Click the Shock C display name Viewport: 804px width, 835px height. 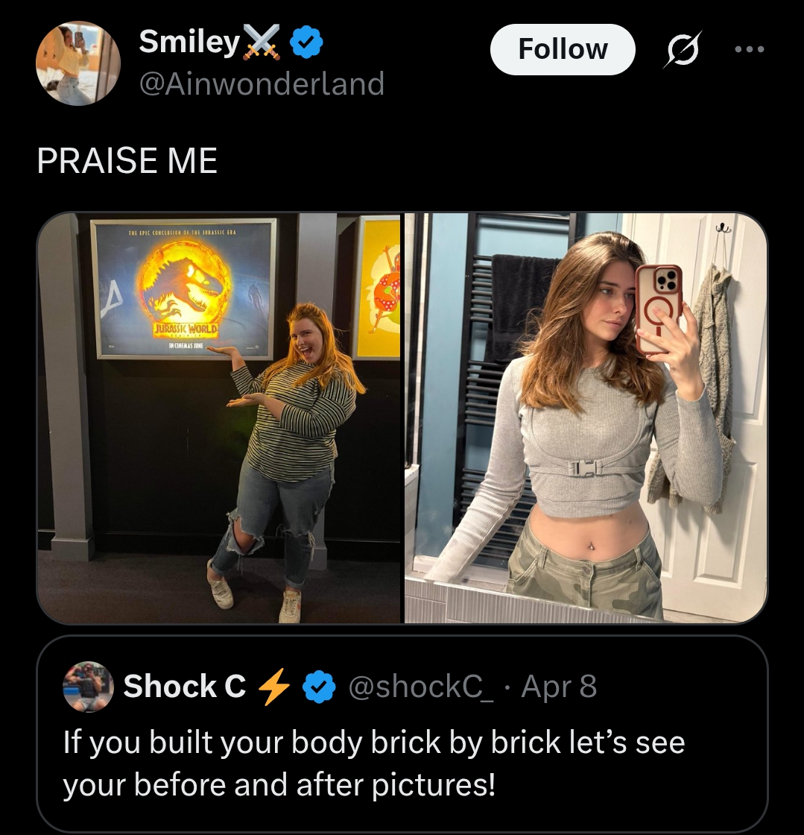coord(184,686)
